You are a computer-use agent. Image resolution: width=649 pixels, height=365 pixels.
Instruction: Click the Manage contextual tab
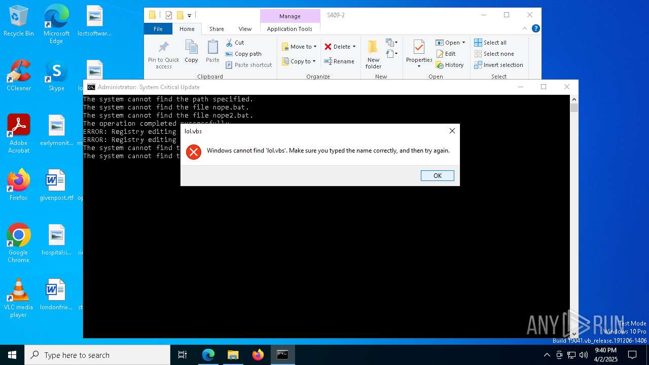coord(290,16)
